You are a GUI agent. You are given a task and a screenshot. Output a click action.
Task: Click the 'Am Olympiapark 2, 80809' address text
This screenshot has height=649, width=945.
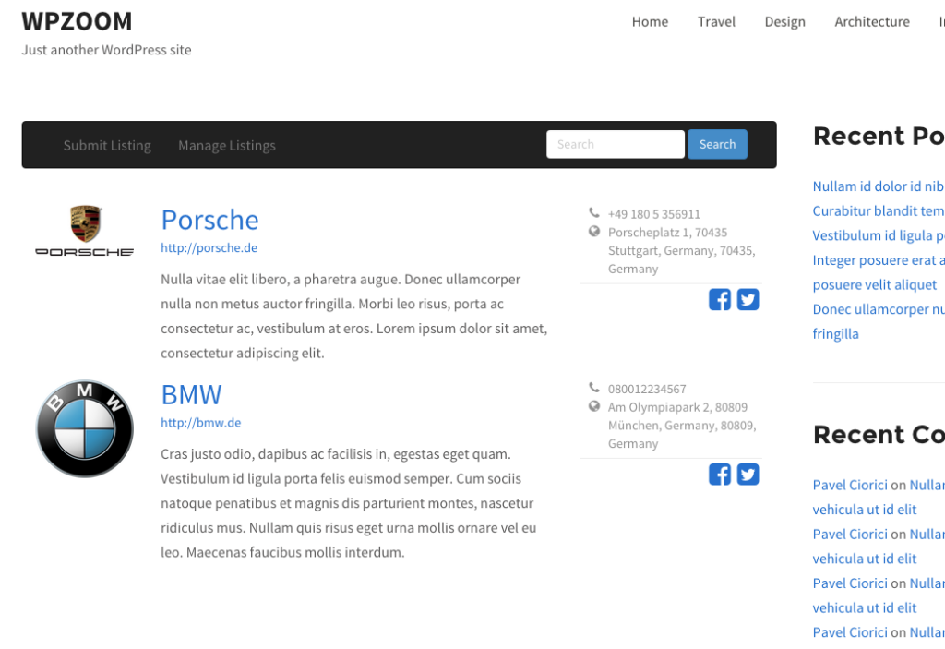pos(677,407)
